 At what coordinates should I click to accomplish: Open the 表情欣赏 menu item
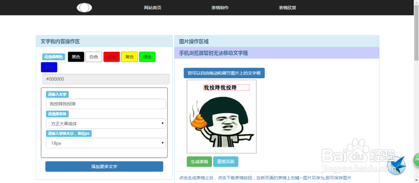(x=287, y=8)
